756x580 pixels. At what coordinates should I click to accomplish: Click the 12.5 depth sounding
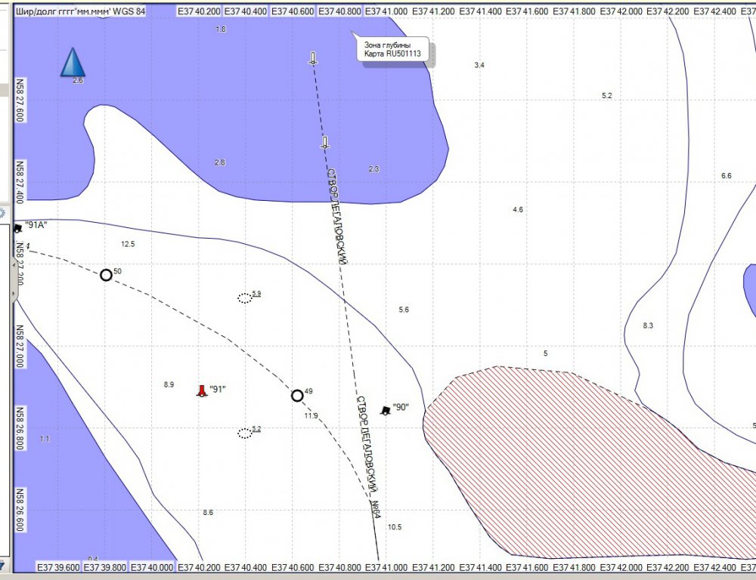click(128, 244)
